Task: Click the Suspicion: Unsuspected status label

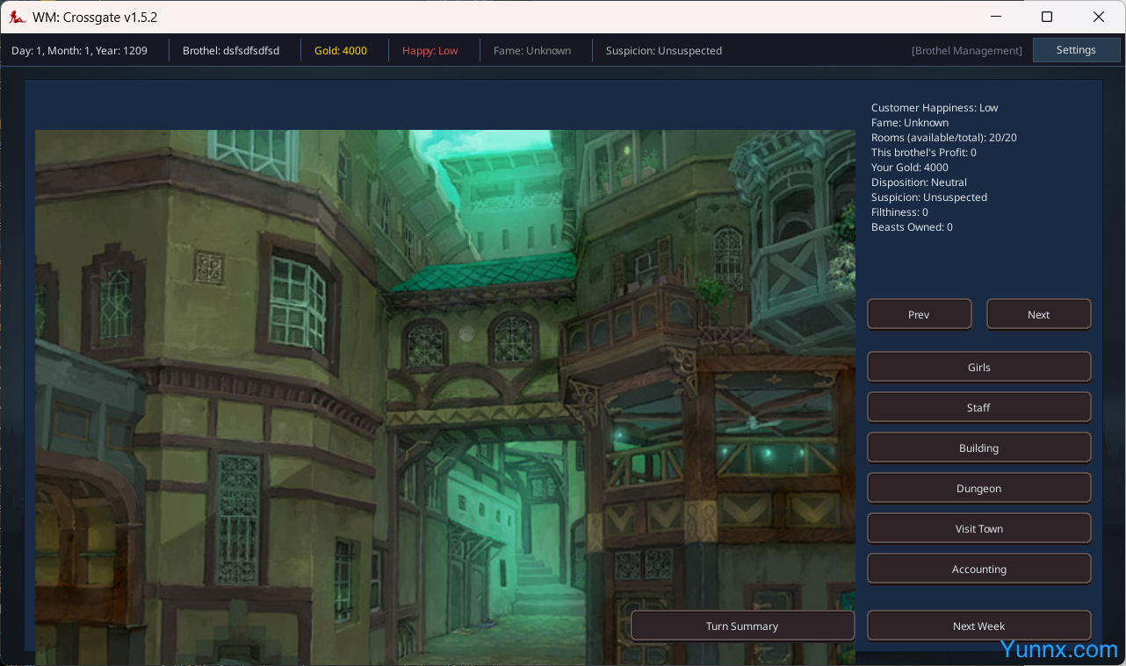Action: [x=663, y=51]
